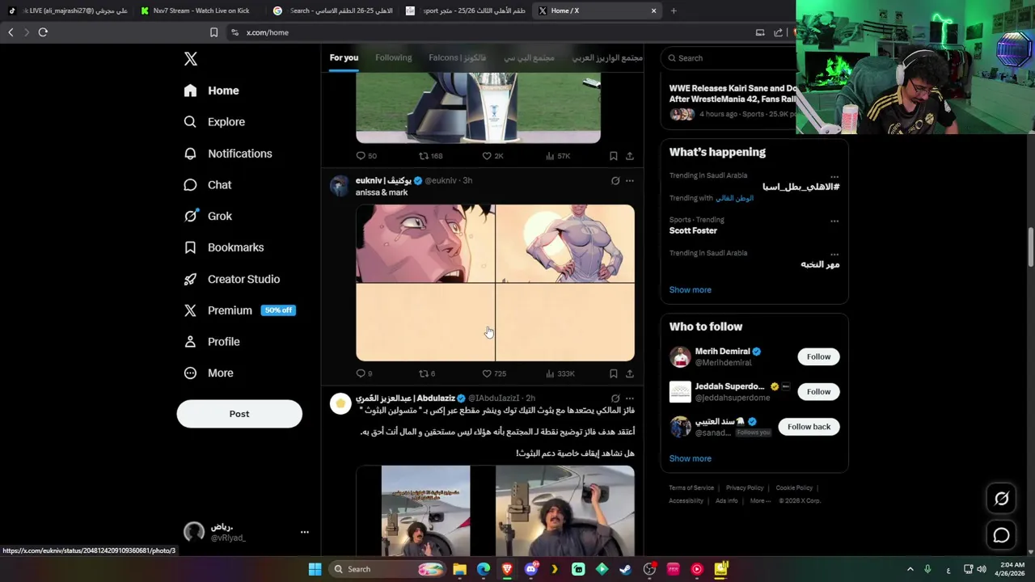Open Grok icon on Abdulaziz post

615,399
